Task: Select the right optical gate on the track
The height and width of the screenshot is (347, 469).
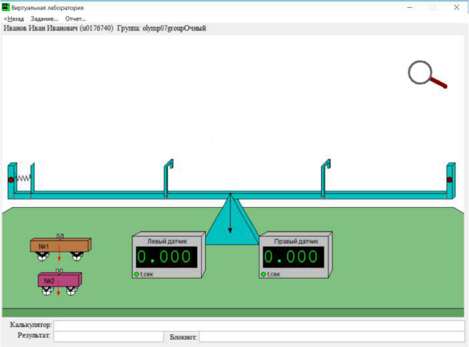Action: click(x=326, y=178)
